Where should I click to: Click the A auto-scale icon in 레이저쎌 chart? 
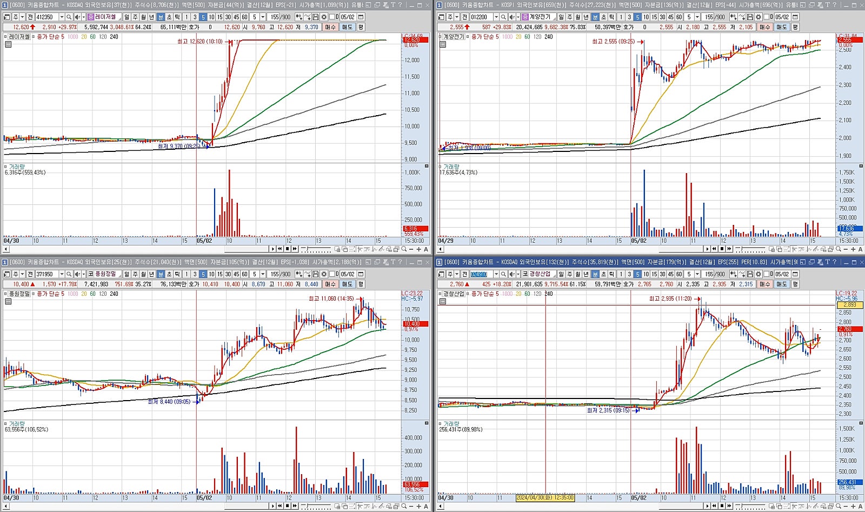coord(426,249)
